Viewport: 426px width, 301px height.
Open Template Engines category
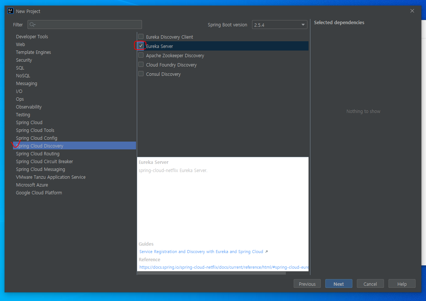[x=33, y=52]
